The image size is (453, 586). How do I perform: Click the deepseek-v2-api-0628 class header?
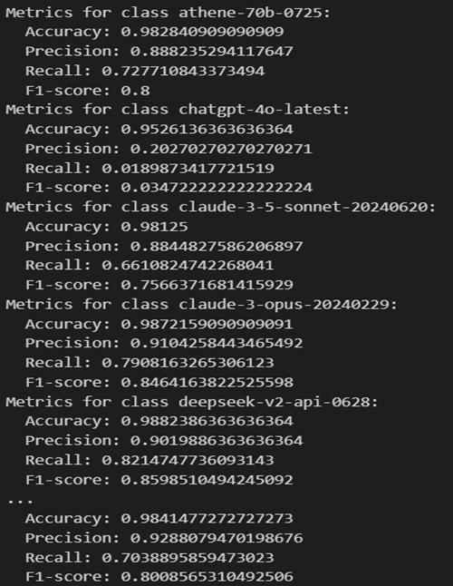click(192, 402)
